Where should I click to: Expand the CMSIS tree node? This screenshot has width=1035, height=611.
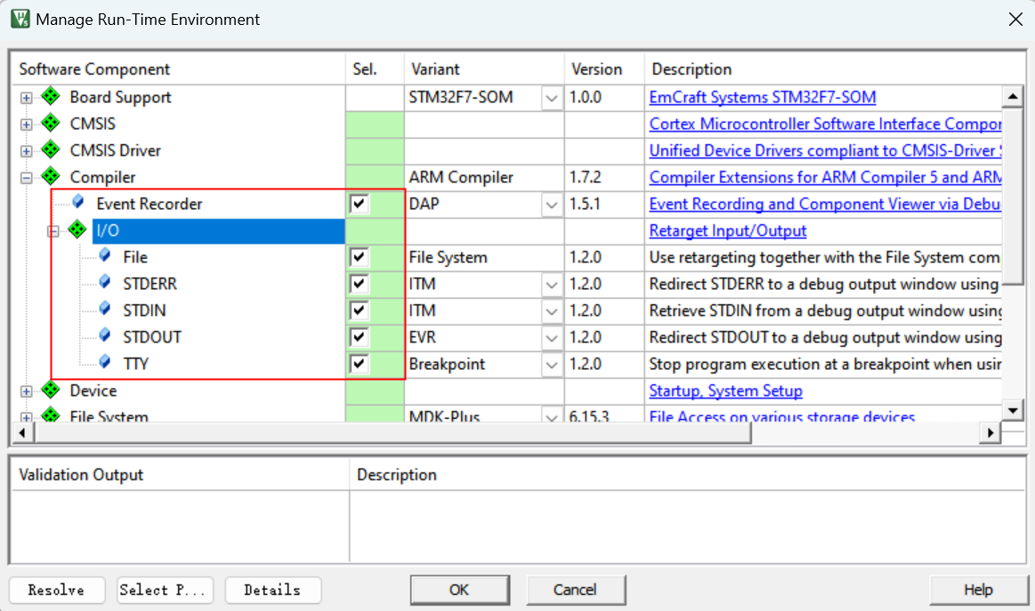[27, 125]
